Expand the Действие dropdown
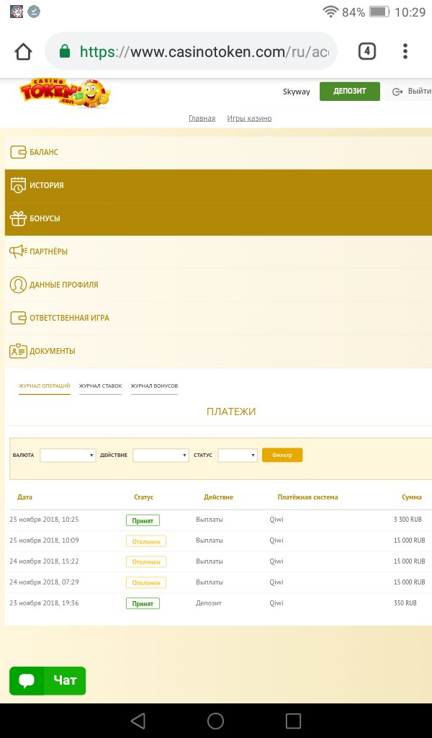This screenshot has height=738, width=432. click(161, 455)
